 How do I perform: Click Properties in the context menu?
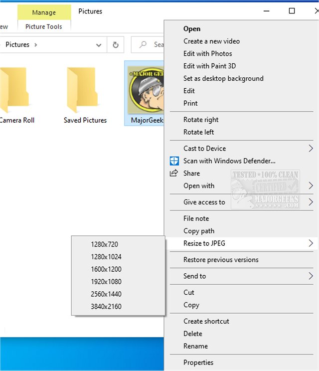(x=198, y=363)
